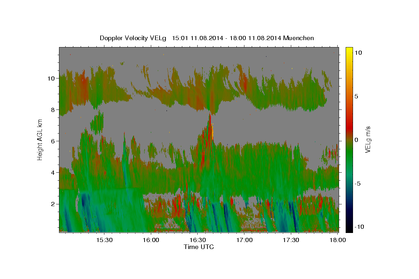Click the isolated cloud patch near 7 km

pyautogui.click(x=97, y=122)
